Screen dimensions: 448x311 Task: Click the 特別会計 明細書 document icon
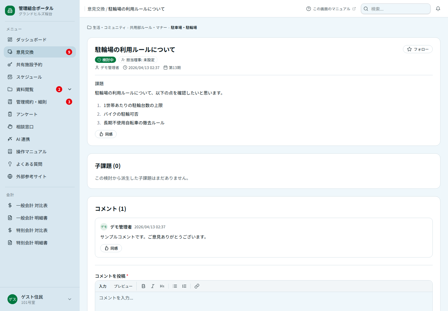click(x=10, y=243)
